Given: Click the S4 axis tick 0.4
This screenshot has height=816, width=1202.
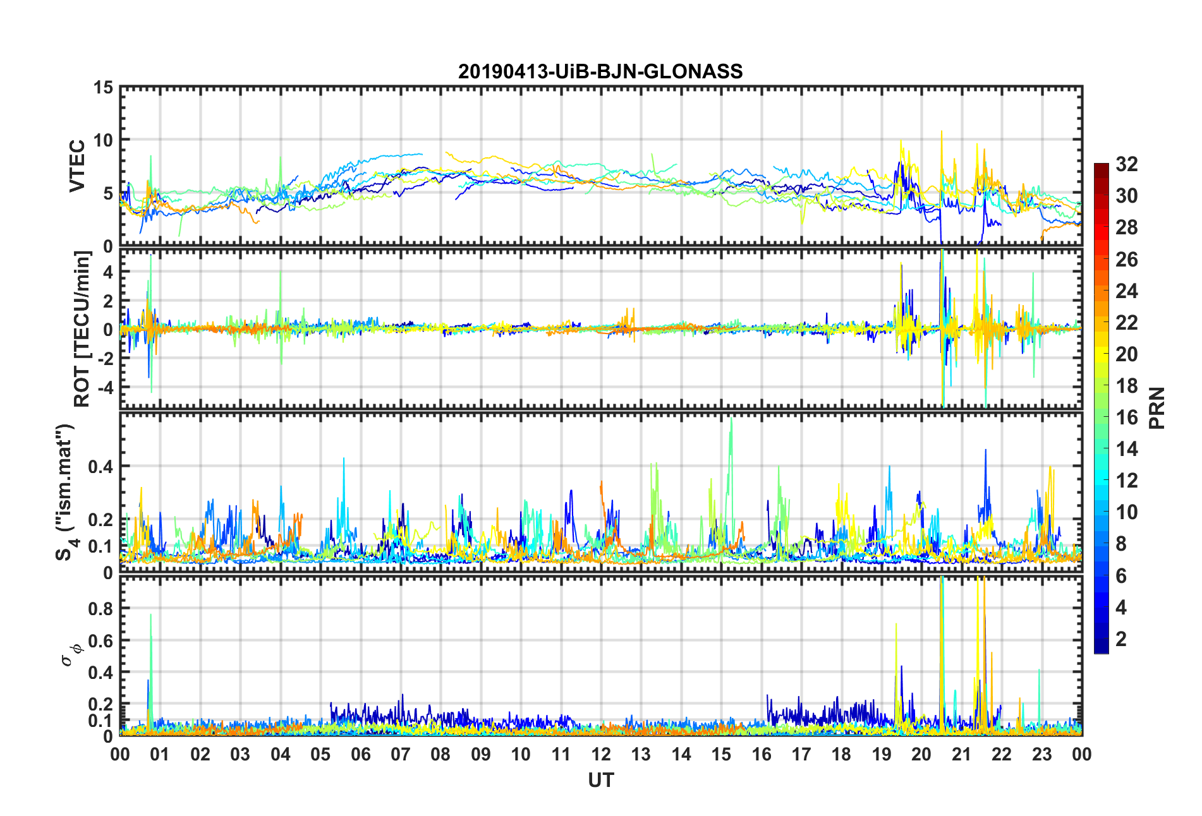Looking at the screenshot, I should [100, 467].
